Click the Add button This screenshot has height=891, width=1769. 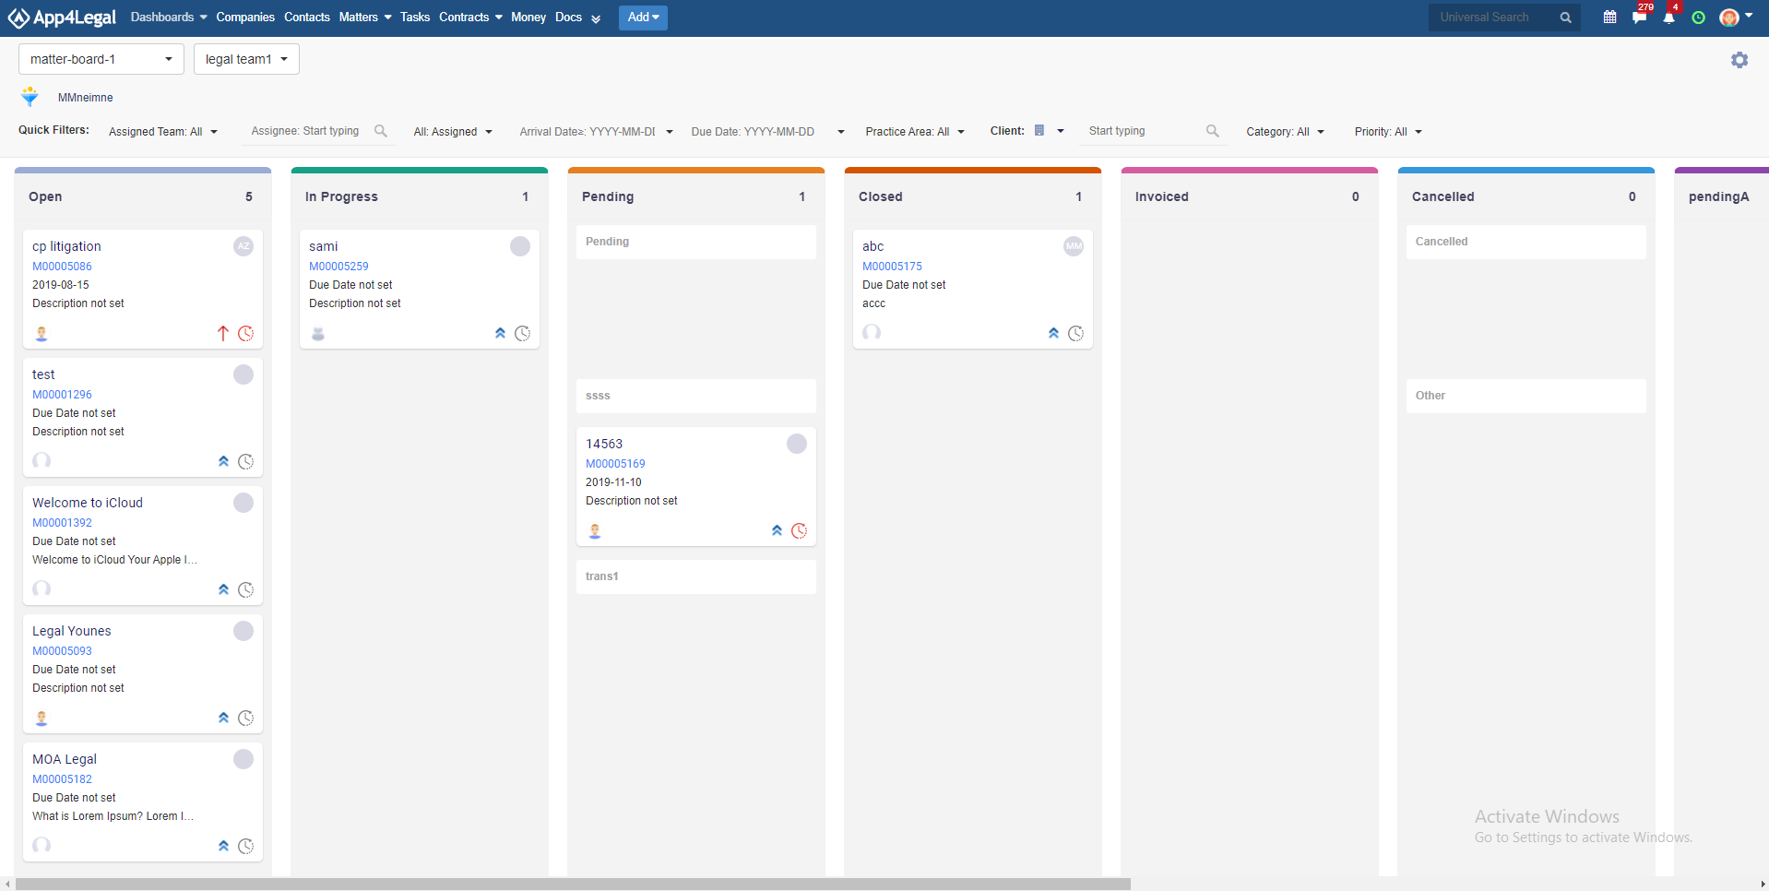point(642,17)
